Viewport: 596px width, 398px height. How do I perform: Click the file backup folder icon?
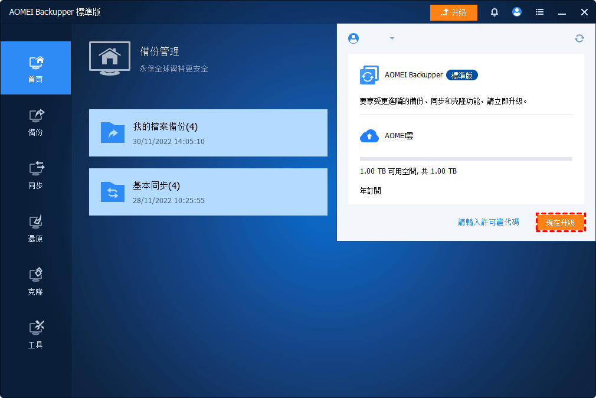[113, 132]
